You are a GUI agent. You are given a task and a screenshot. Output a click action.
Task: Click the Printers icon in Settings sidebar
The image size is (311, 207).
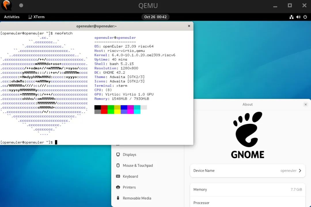click(118, 187)
